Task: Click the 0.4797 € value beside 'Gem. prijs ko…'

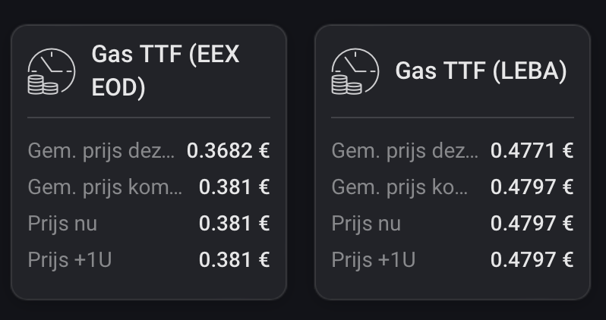Action: click(532, 187)
